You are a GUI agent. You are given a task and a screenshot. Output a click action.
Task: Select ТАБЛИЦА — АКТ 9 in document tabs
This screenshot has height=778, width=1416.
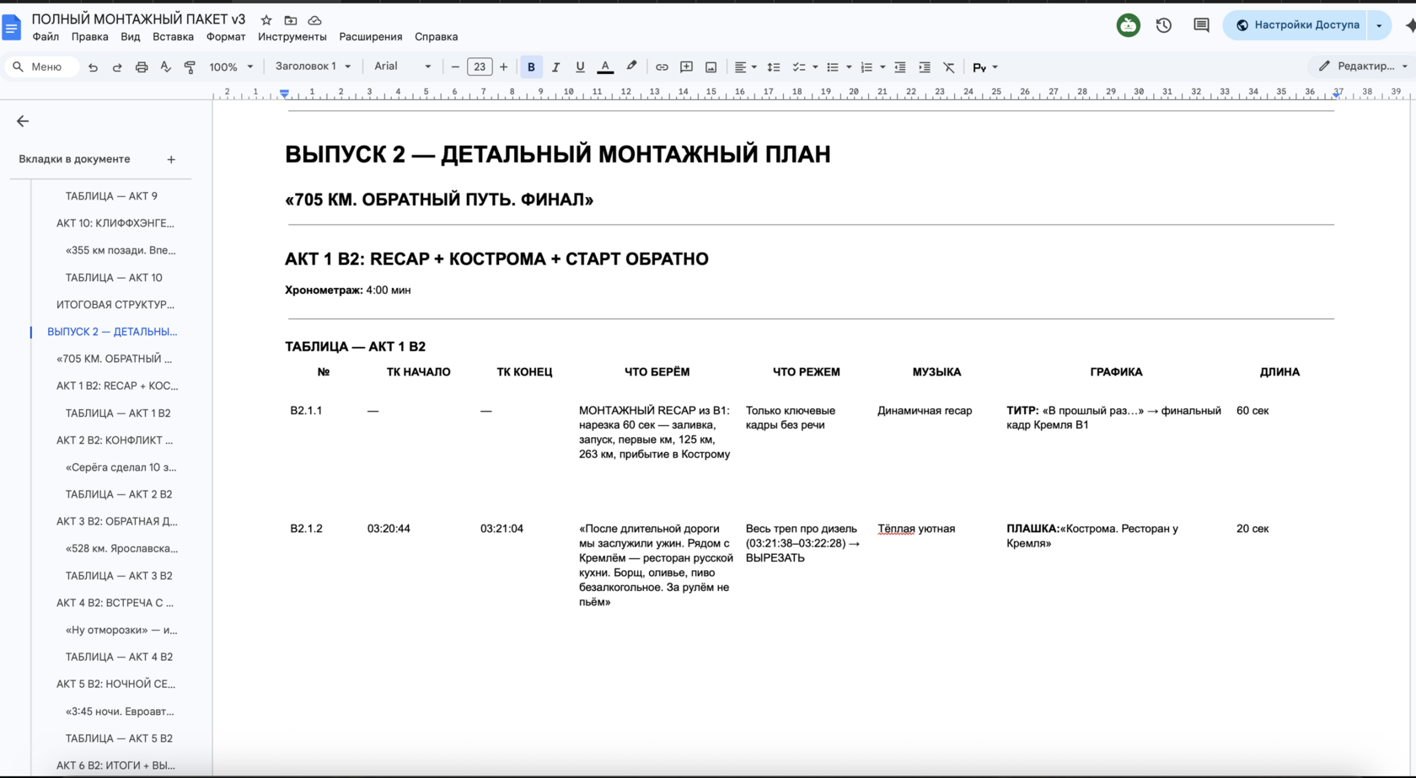[112, 195]
